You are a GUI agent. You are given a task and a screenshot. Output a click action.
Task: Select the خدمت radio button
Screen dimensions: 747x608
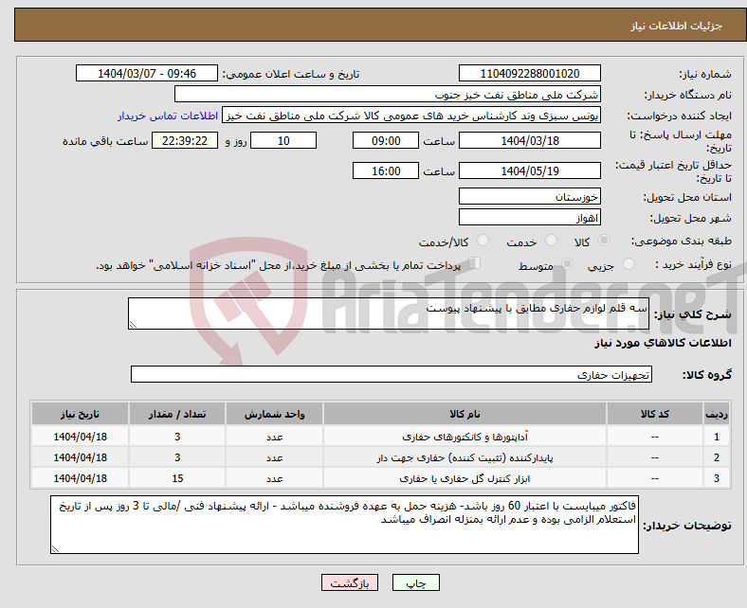551,241
